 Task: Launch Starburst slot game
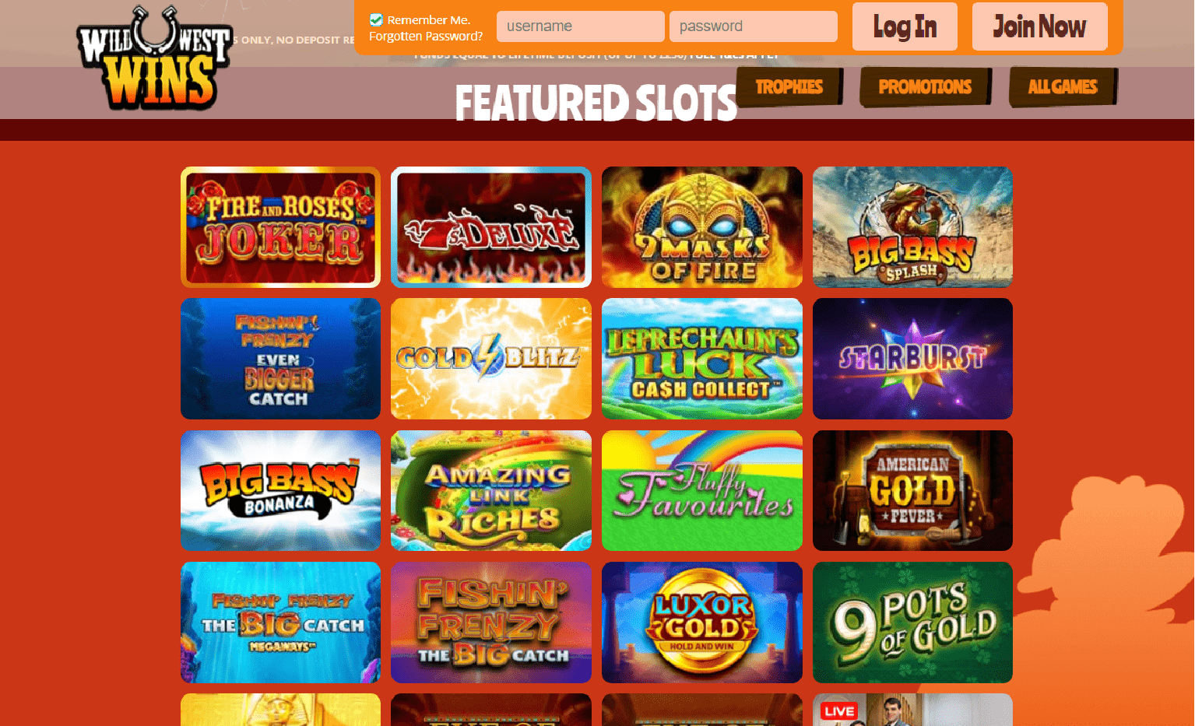pyautogui.click(x=912, y=359)
